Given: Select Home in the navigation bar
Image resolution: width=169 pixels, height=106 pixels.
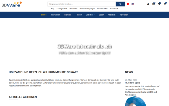Looking at the screenshot, I should tap(44, 15).
